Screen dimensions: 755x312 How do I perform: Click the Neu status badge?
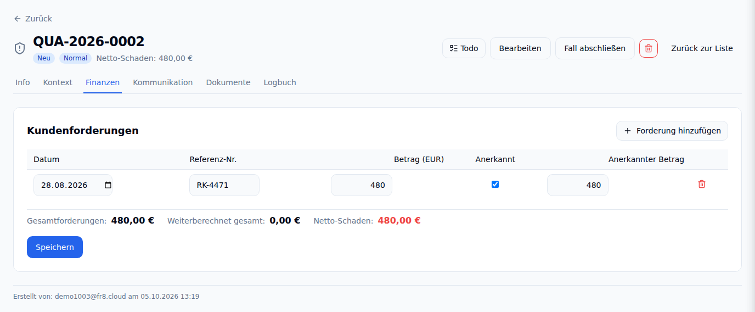44,58
